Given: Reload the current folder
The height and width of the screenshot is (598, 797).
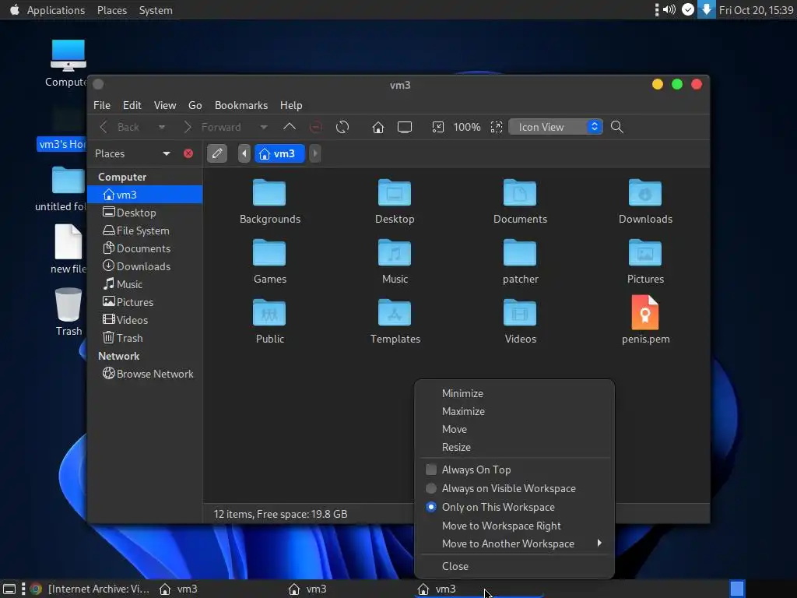Looking at the screenshot, I should (342, 127).
